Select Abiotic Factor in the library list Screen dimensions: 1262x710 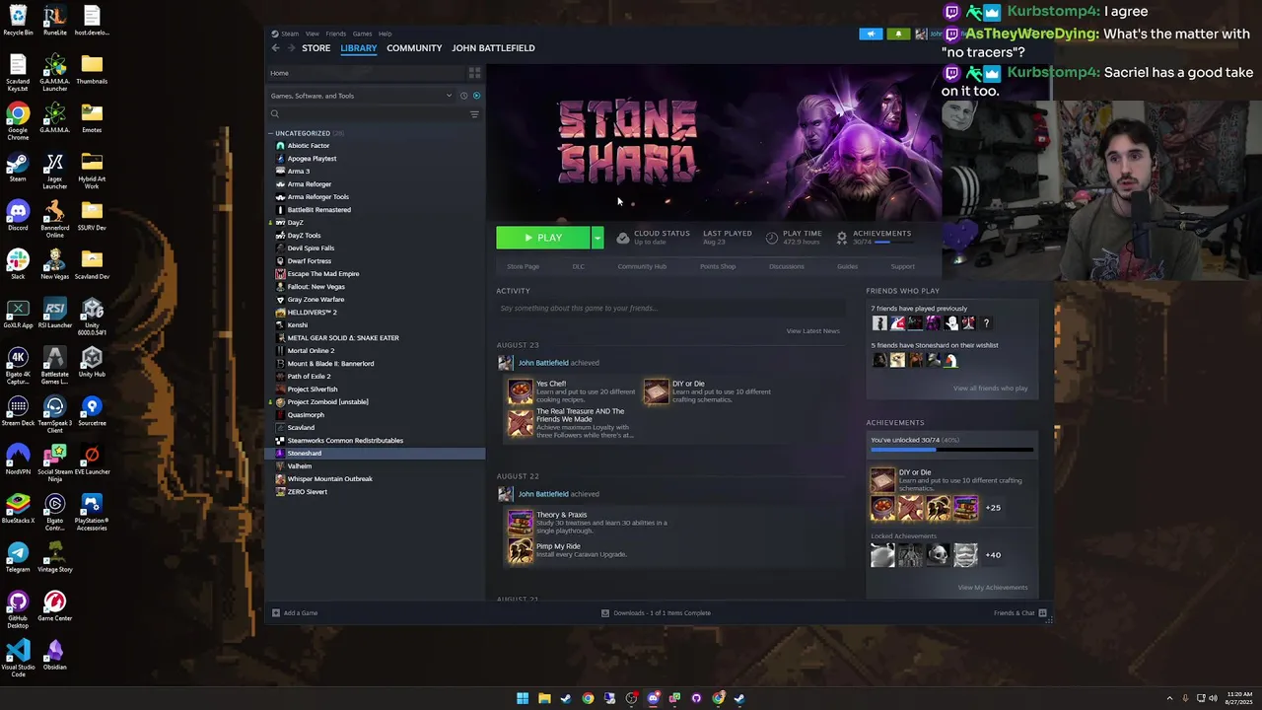coord(308,146)
